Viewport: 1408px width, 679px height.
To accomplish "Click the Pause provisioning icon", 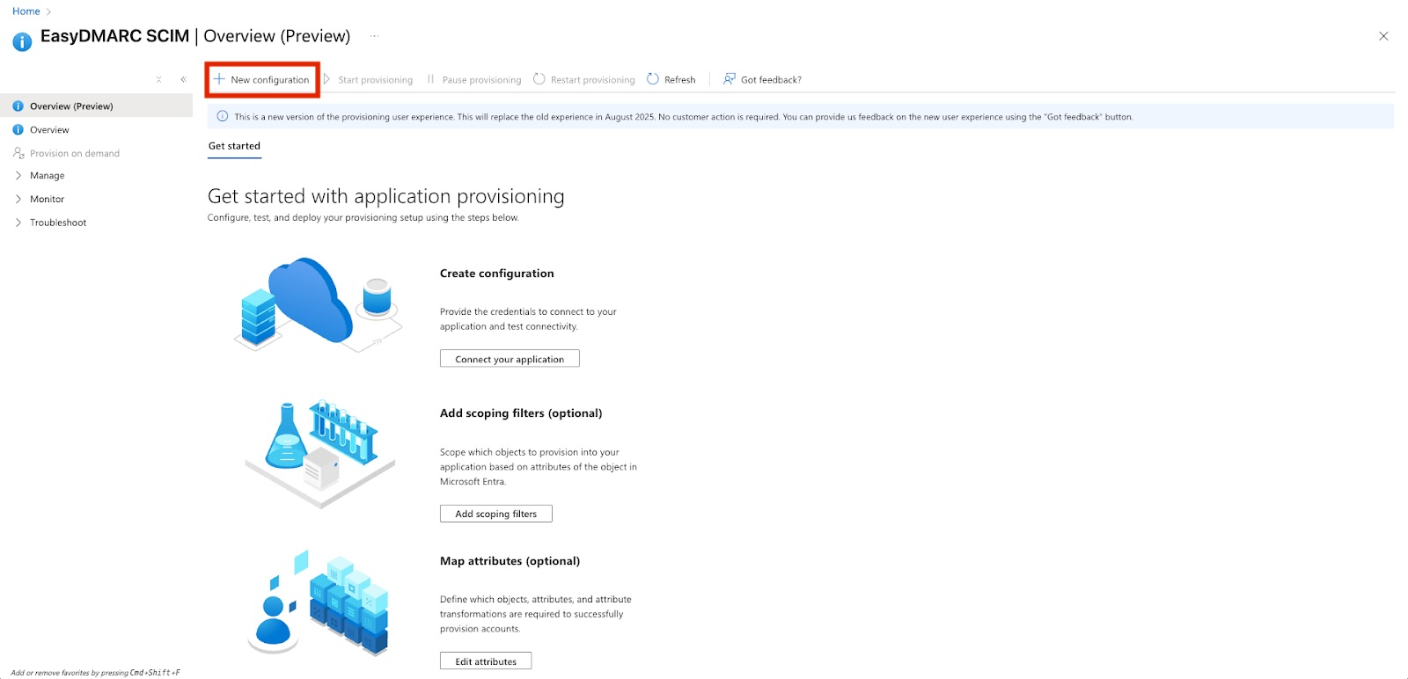I will click(x=430, y=79).
